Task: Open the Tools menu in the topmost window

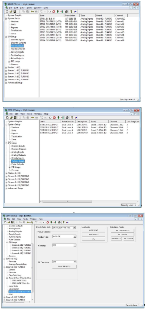Action: (x=29, y=8)
